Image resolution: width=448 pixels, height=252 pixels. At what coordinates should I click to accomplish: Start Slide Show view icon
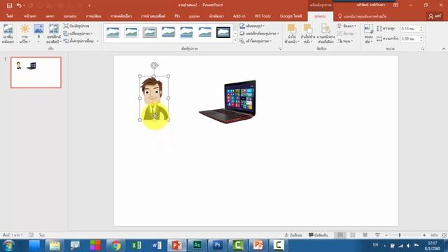378,235
